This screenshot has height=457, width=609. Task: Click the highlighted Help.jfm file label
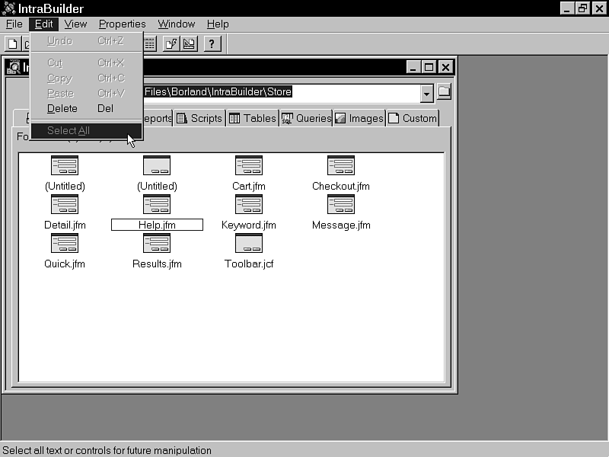157,225
